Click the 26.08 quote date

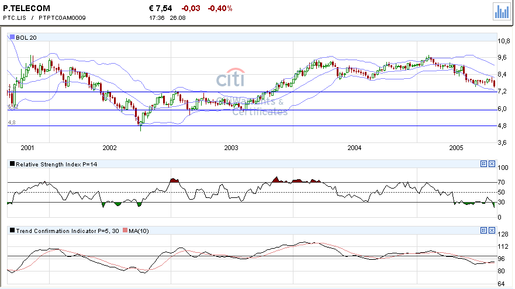point(178,18)
